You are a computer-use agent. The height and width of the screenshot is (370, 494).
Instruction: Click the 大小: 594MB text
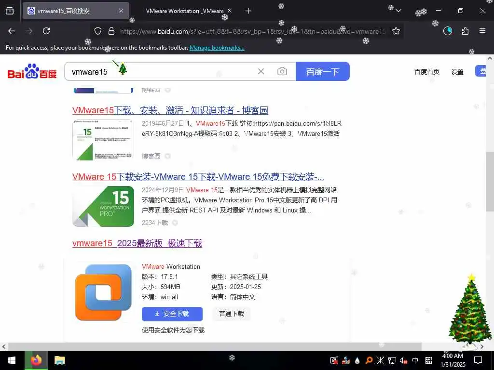(161, 287)
